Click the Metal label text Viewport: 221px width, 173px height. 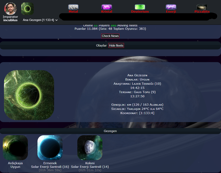click(73, 11)
